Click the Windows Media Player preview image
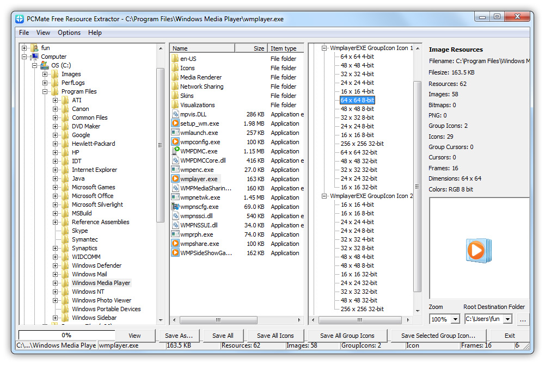545x365 pixels. [479, 250]
